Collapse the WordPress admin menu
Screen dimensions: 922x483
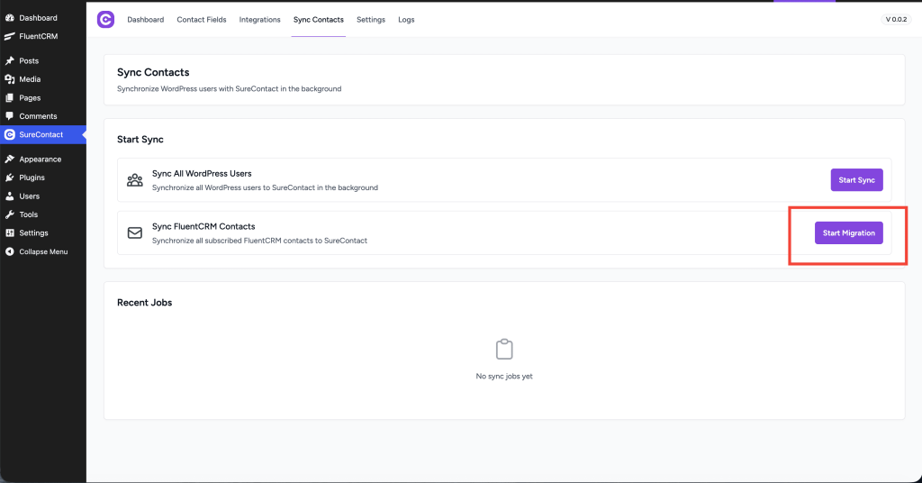pos(42,251)
